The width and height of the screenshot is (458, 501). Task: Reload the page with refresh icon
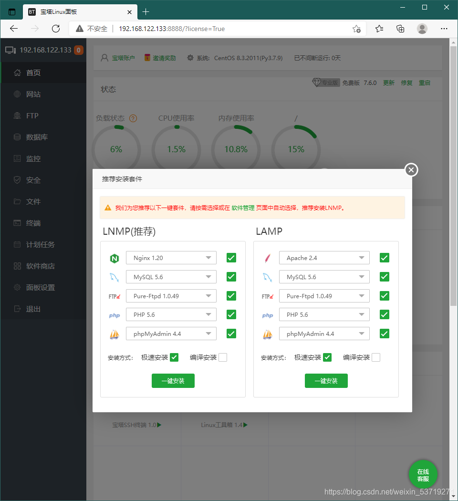pyautogui.click(x=56, y=29)
